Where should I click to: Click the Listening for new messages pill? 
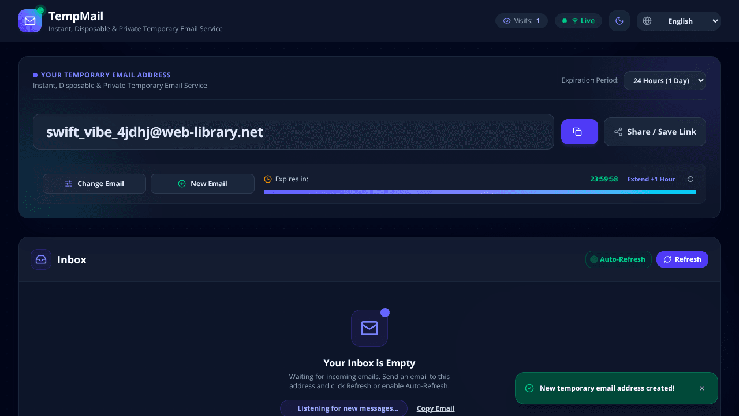pyautogui.click(x=344, y=408)
